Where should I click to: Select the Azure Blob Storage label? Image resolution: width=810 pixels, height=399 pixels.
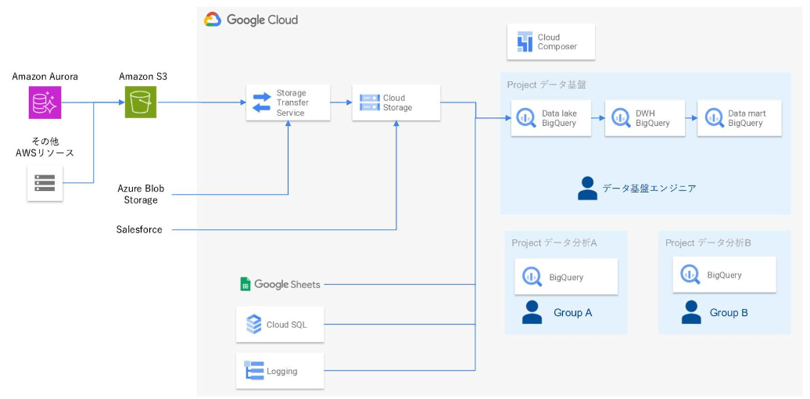click(141, 194)
